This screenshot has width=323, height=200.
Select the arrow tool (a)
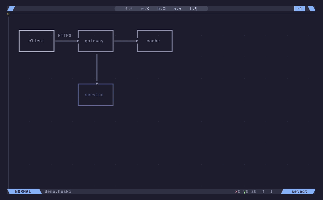pos(177,9)
